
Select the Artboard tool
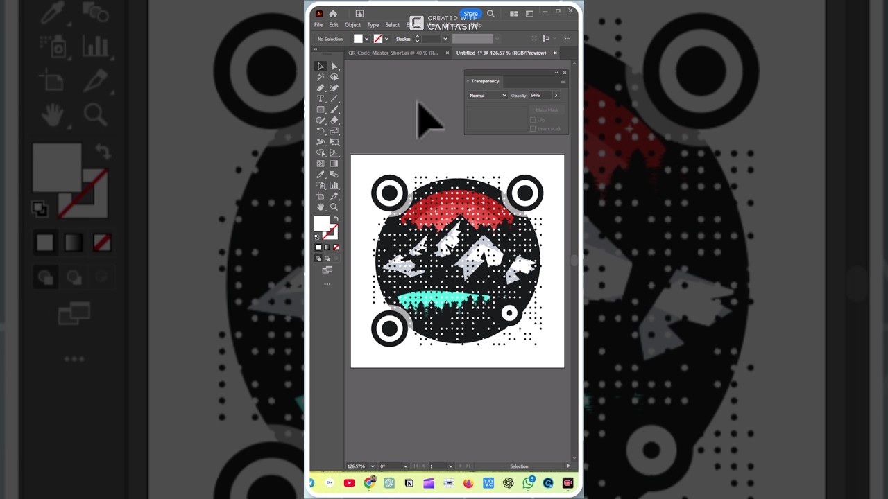[321, 196]
